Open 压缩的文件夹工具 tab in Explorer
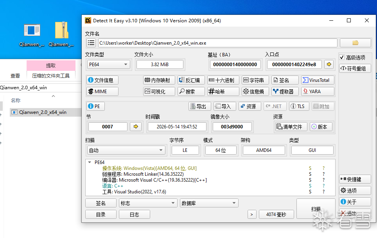 (x=51, y=76)
